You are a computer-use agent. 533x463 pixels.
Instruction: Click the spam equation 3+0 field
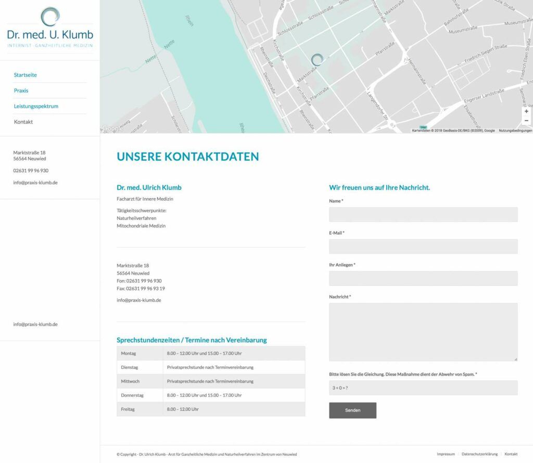point(423,388)
